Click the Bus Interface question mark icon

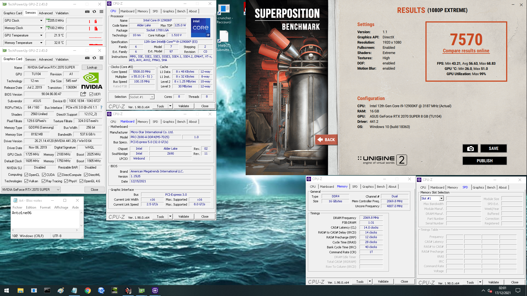click(101, 107)
